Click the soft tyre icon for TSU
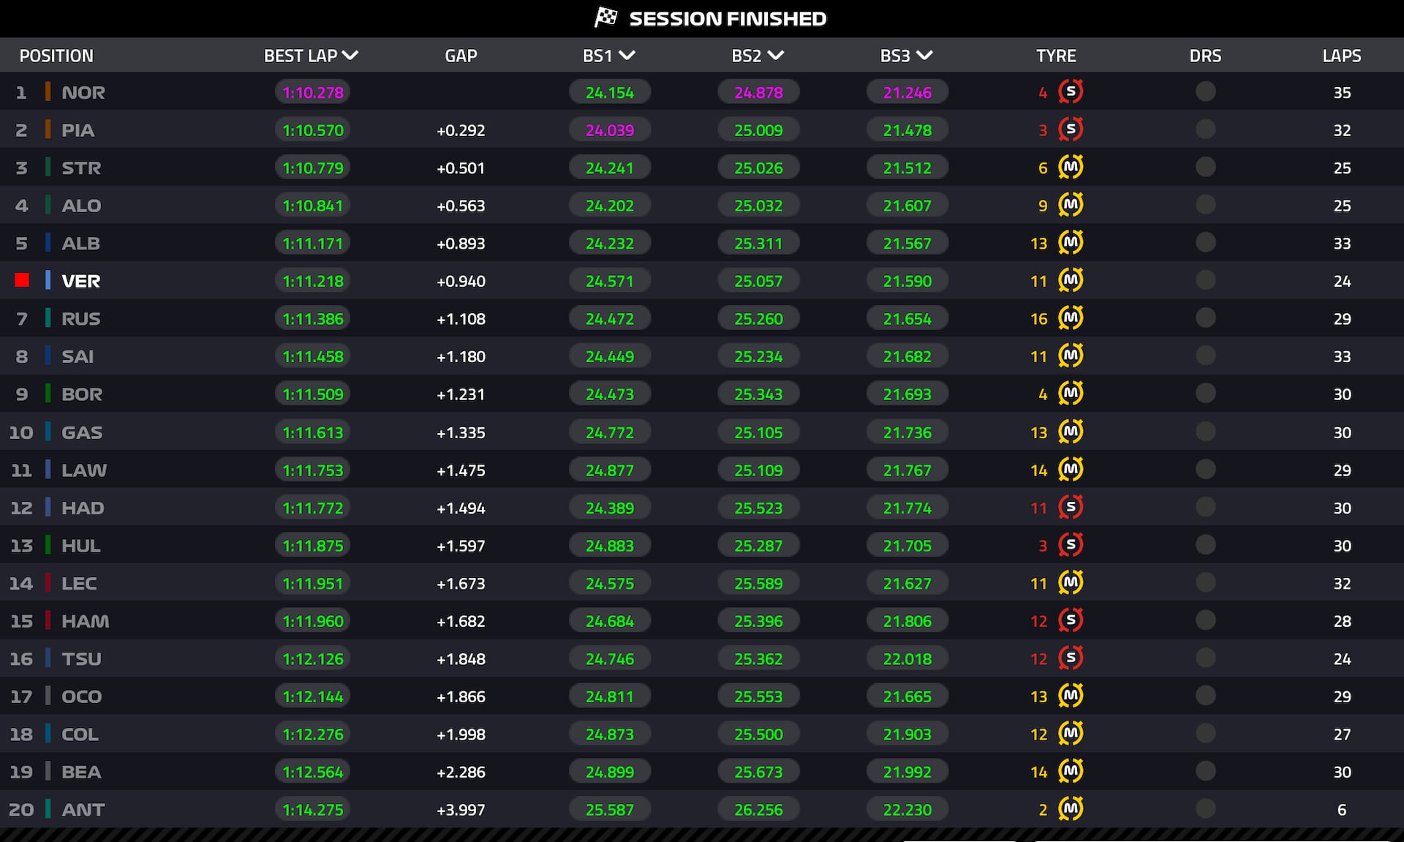This screenshot has height=842, width=1404. point(1071,658)
